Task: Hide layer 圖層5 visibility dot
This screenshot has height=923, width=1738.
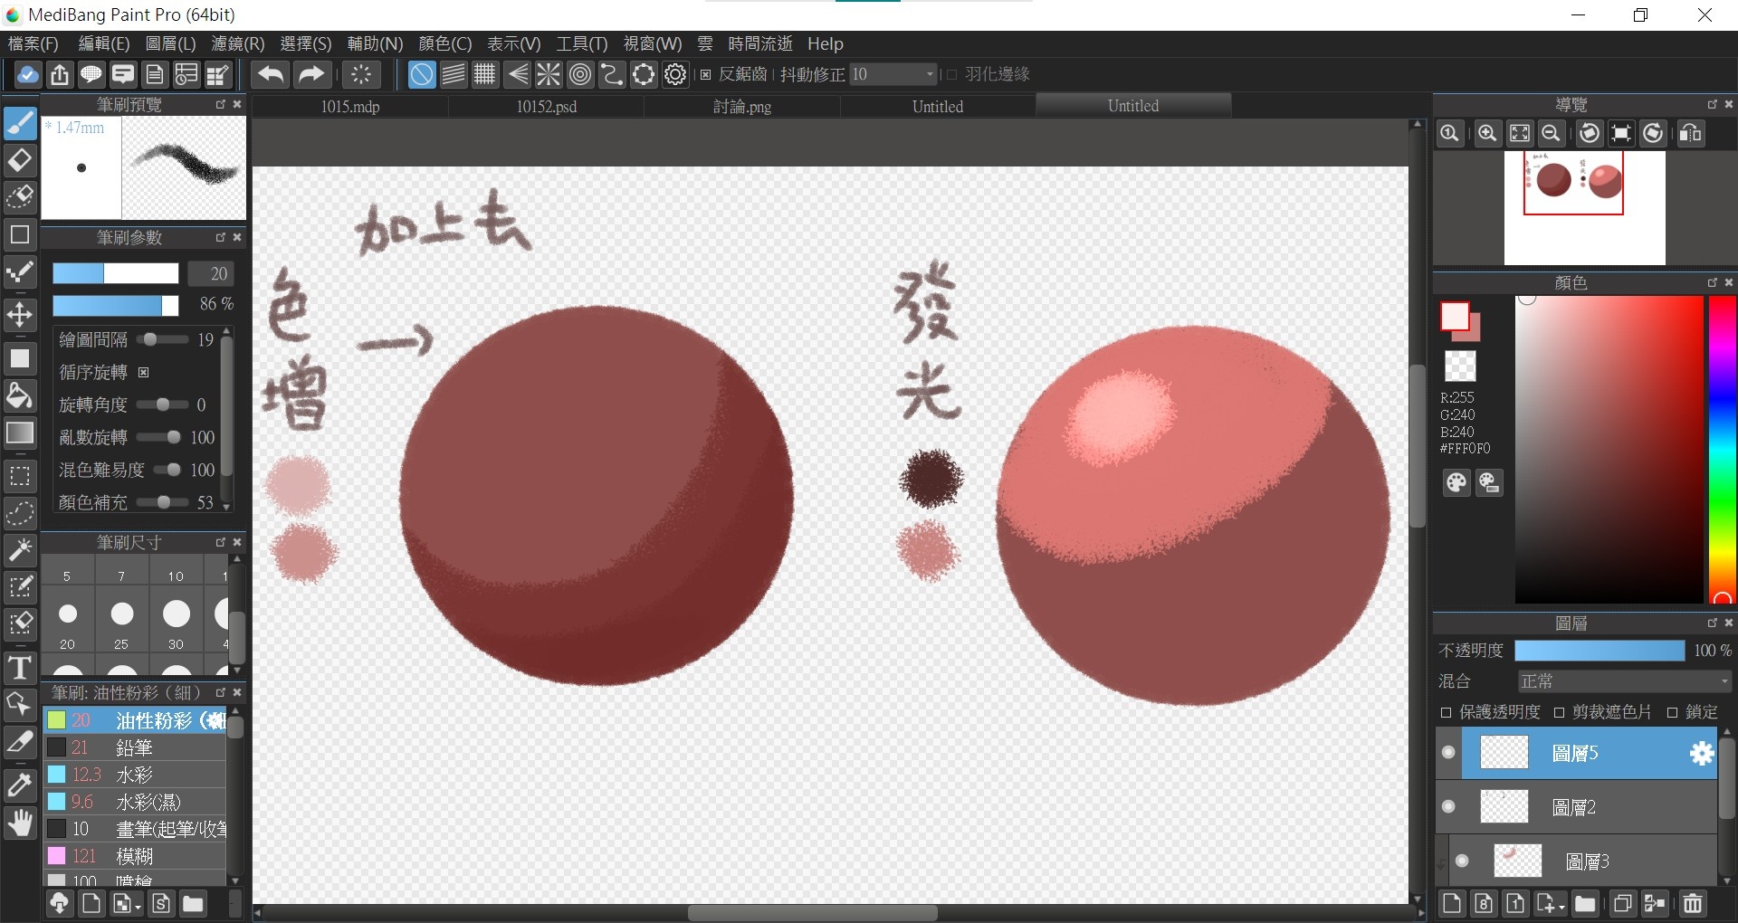Action: click(1448, 753)
